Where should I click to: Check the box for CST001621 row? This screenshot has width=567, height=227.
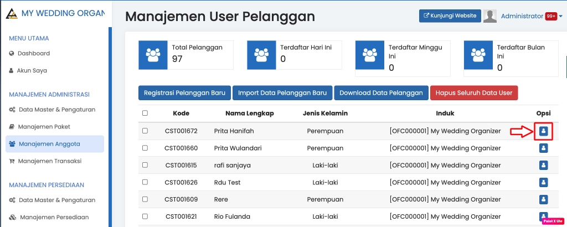click(x=145, y=216)
